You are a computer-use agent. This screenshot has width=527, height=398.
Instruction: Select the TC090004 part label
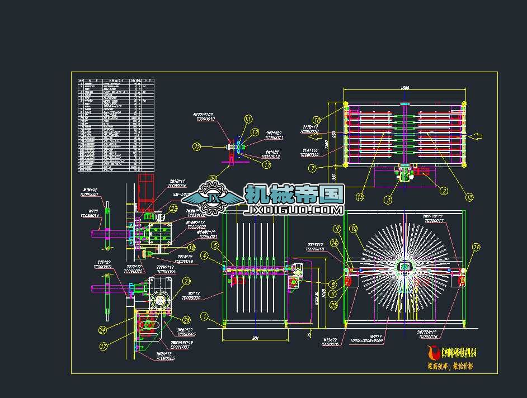(x=166, y=272)
